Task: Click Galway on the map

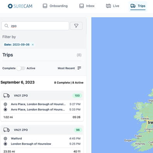Action: 145,118
